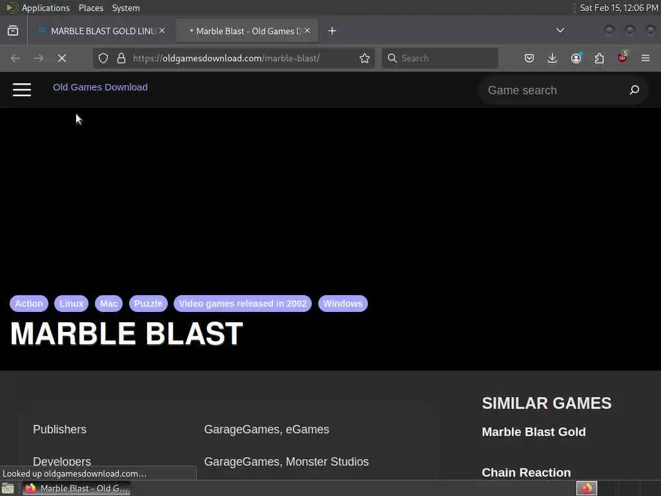The image size is (661, 496).
Task: Open the site hamburger menu
Action: [22, 90]
